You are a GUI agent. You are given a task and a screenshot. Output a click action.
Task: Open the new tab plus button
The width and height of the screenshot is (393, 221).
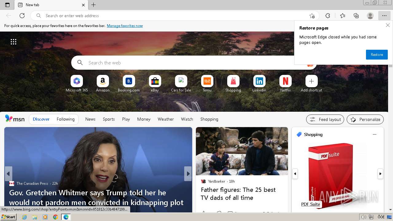pos(94,5)
